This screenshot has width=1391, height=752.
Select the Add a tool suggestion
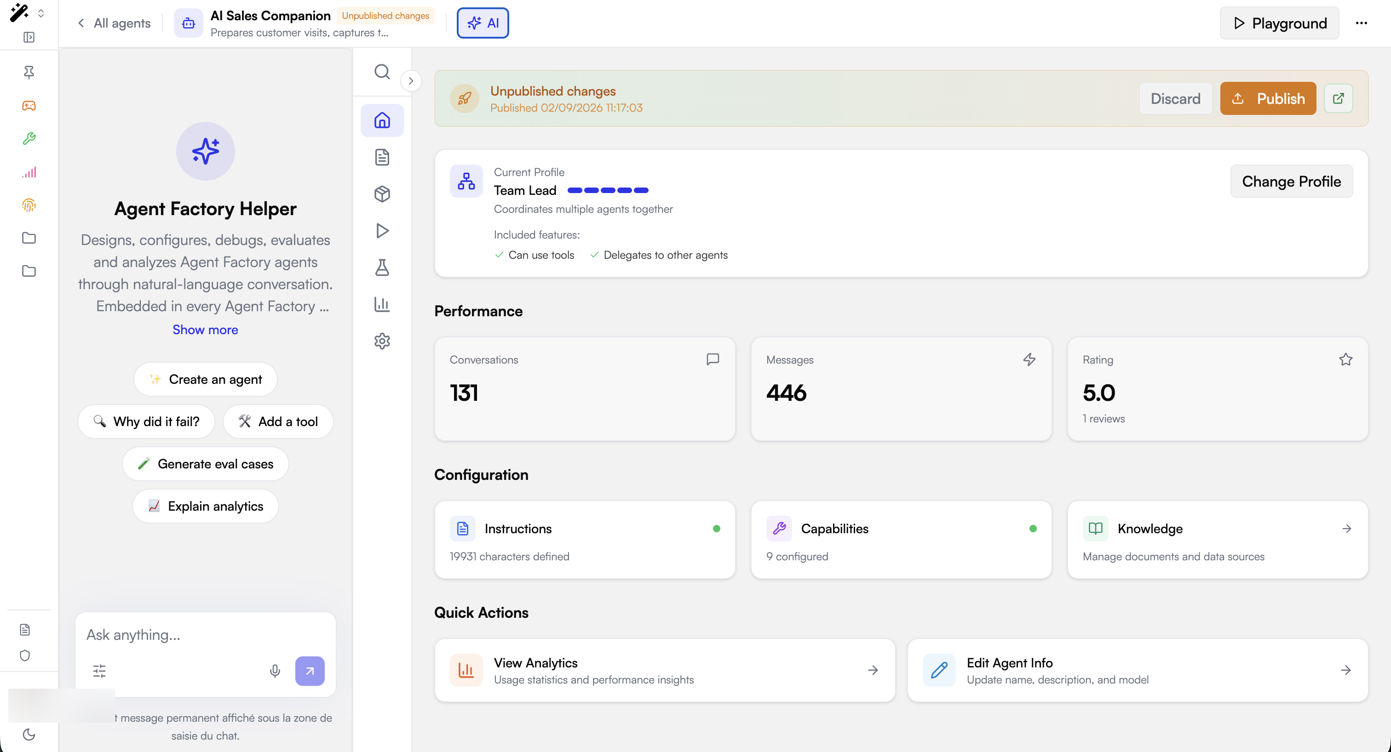pyautogui.click(x=277, y=422)
